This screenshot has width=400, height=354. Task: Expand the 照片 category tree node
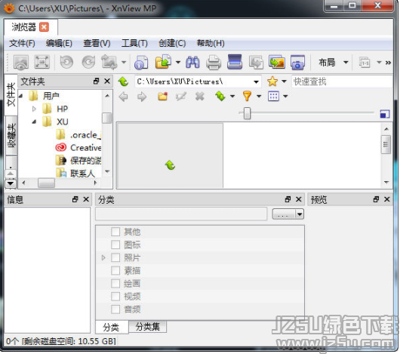coord(103,257)
